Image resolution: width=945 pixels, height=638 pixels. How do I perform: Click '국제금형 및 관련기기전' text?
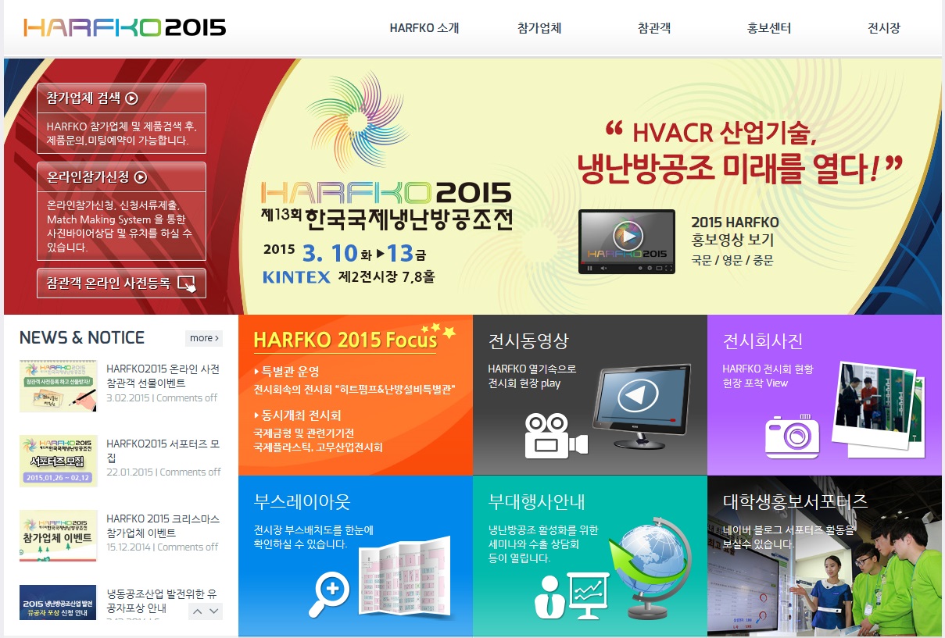pos(303,433)
